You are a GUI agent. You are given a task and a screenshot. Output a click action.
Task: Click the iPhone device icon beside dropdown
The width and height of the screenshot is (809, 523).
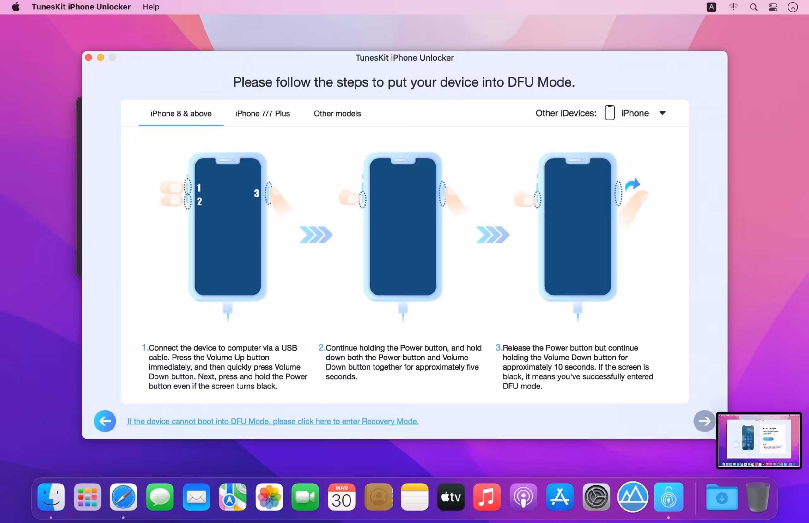[x=610, y=113]
